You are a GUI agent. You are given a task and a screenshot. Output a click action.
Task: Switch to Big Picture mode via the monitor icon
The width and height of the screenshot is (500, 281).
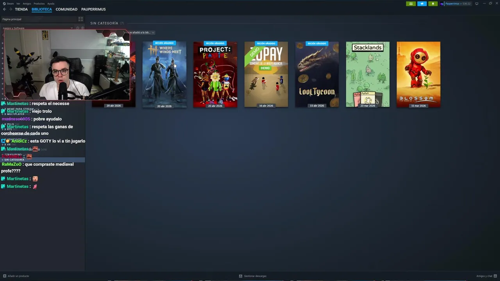point(477,4)
